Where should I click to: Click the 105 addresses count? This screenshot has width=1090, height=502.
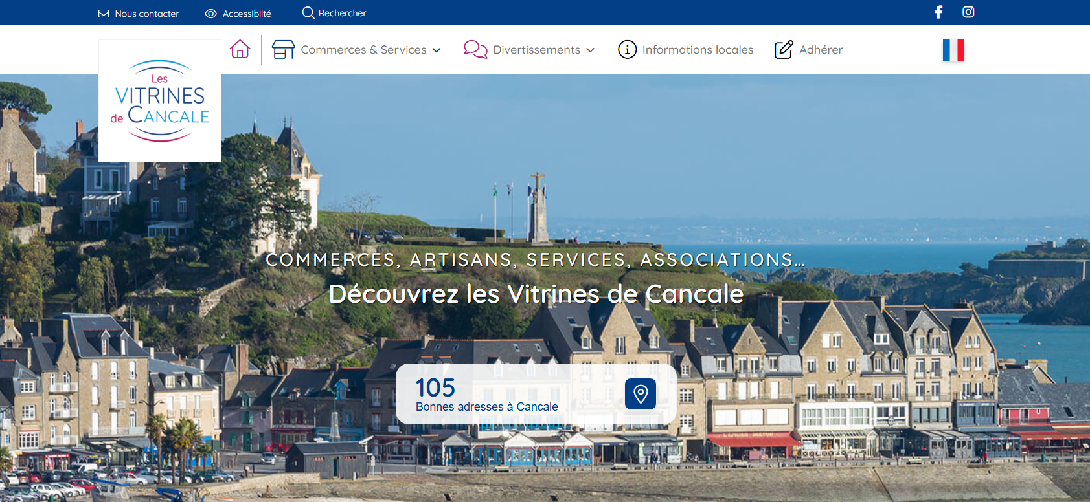435,387
